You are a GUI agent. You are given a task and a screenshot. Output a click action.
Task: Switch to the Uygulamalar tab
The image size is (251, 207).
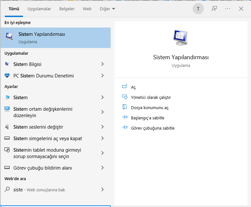39,9
